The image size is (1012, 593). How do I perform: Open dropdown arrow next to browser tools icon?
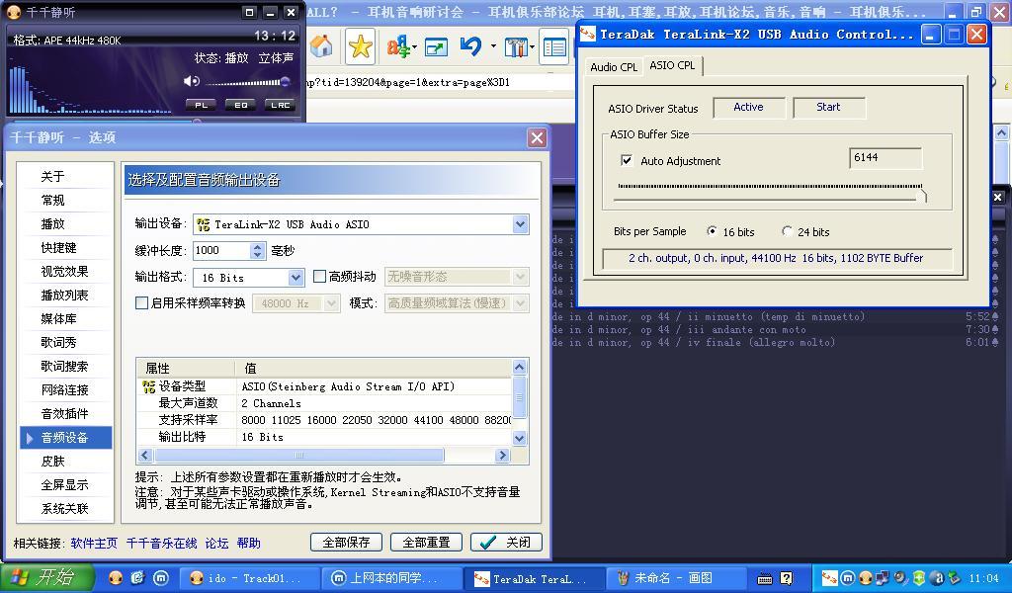(x=532, y=46)
